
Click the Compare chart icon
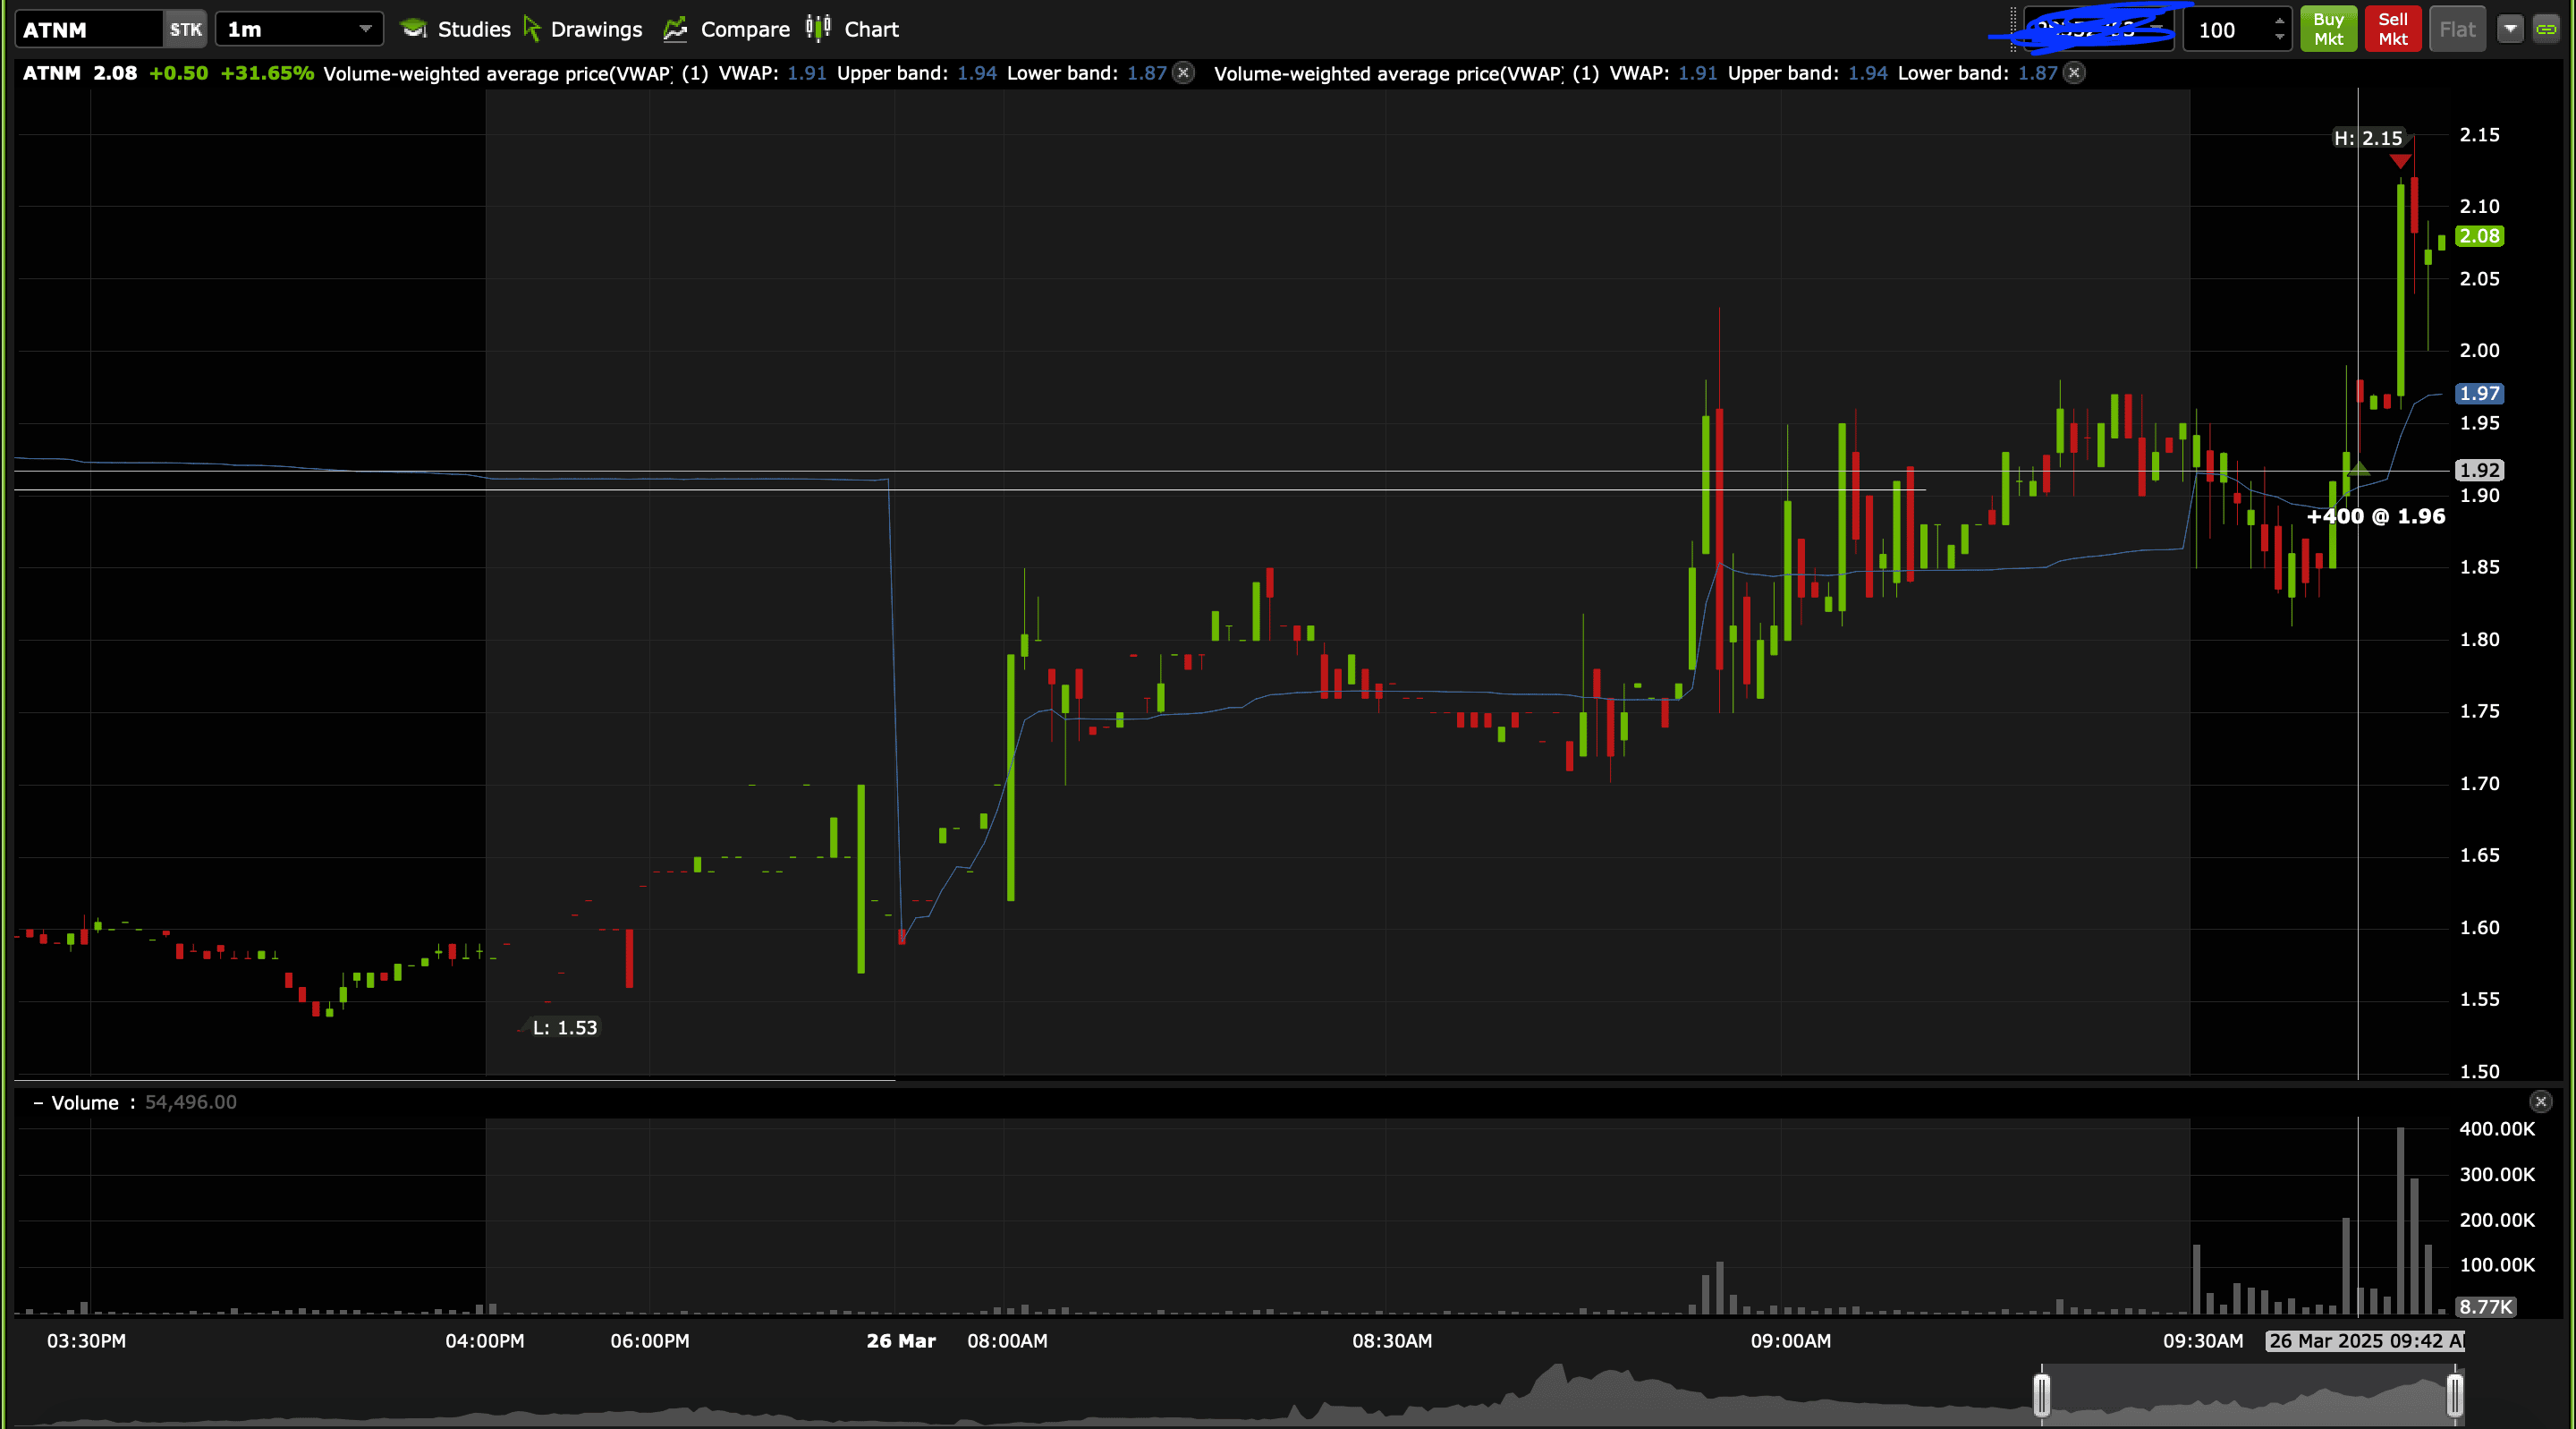pos(676,29)
